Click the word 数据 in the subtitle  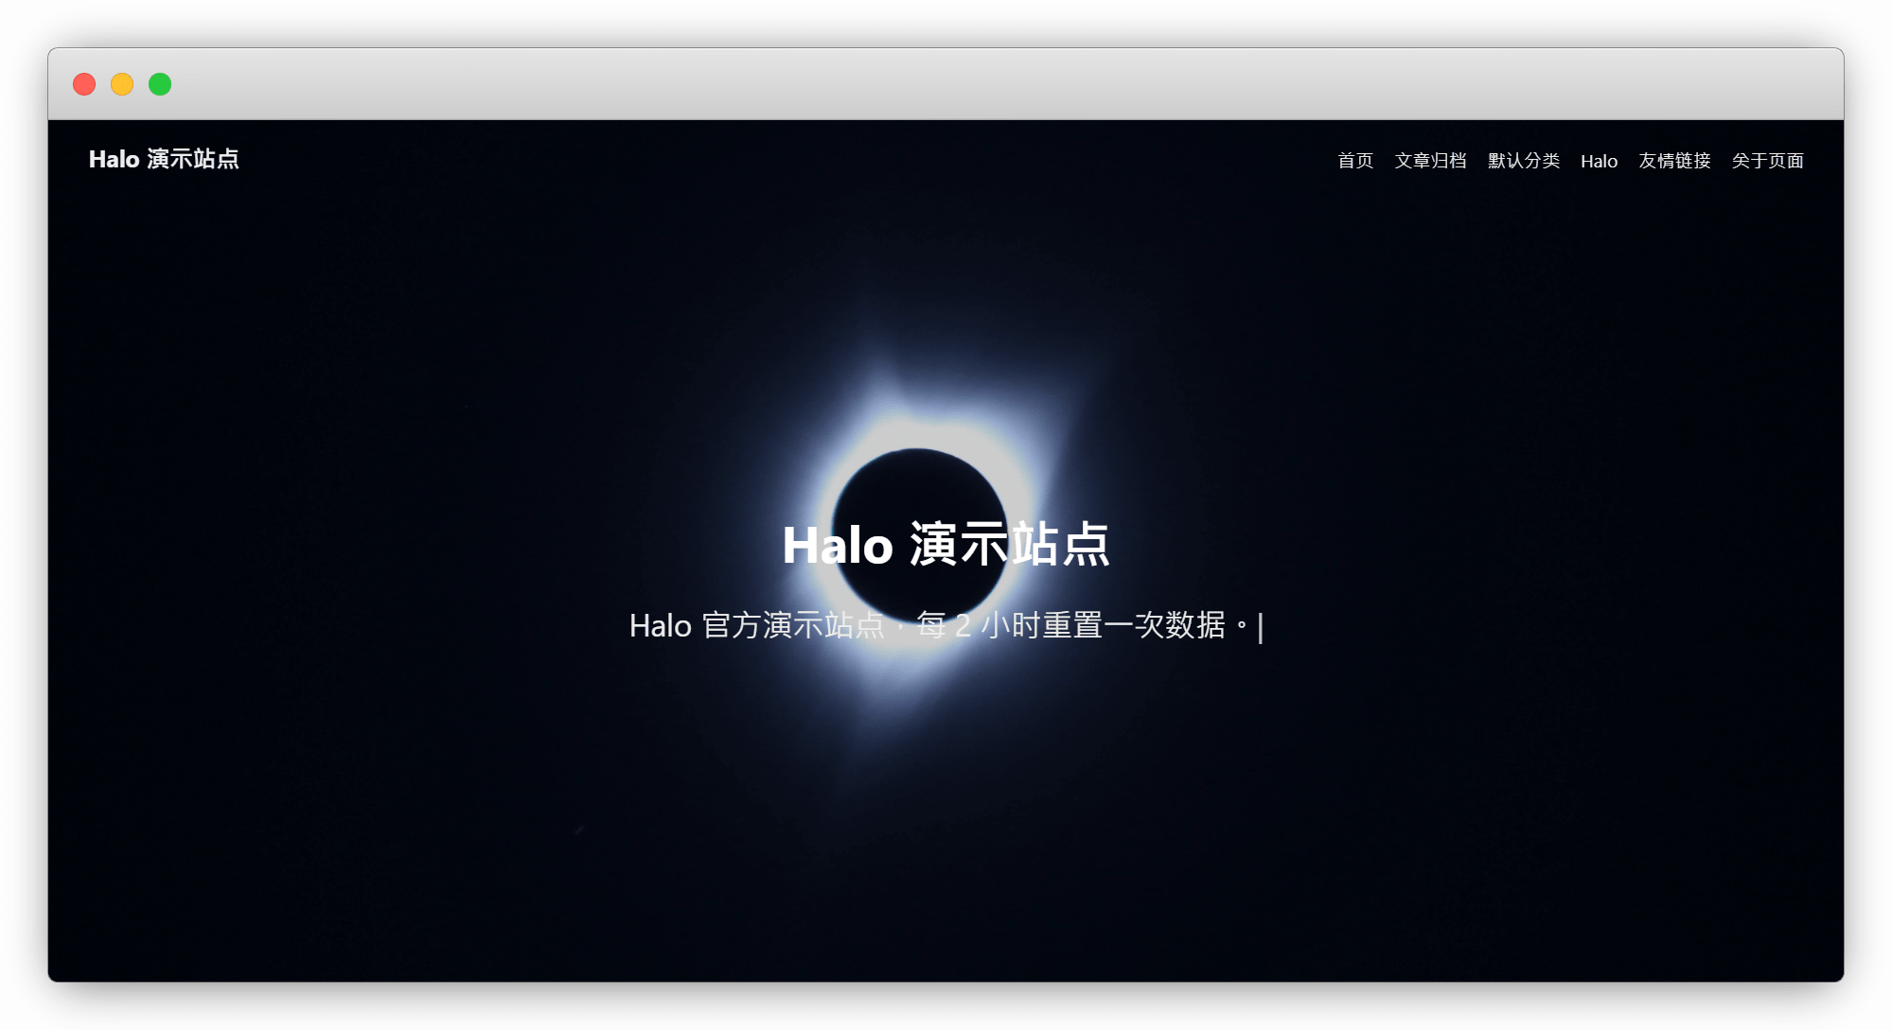tap(1194, 625)
